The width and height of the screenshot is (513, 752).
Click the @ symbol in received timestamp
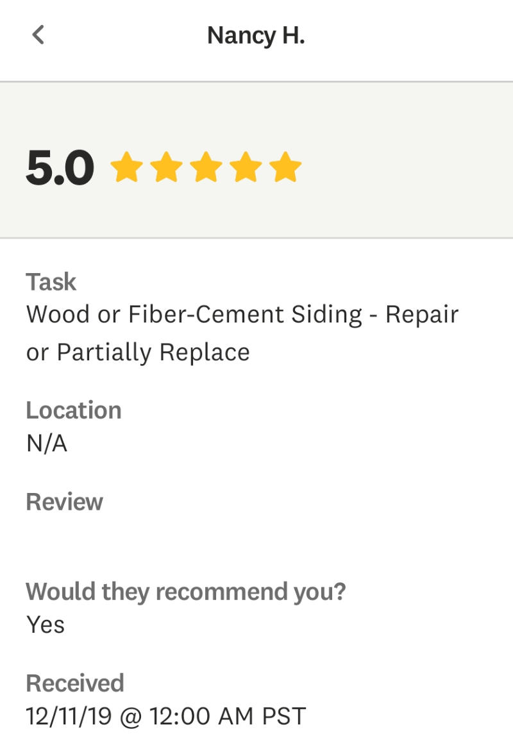(x=130, y=716)
